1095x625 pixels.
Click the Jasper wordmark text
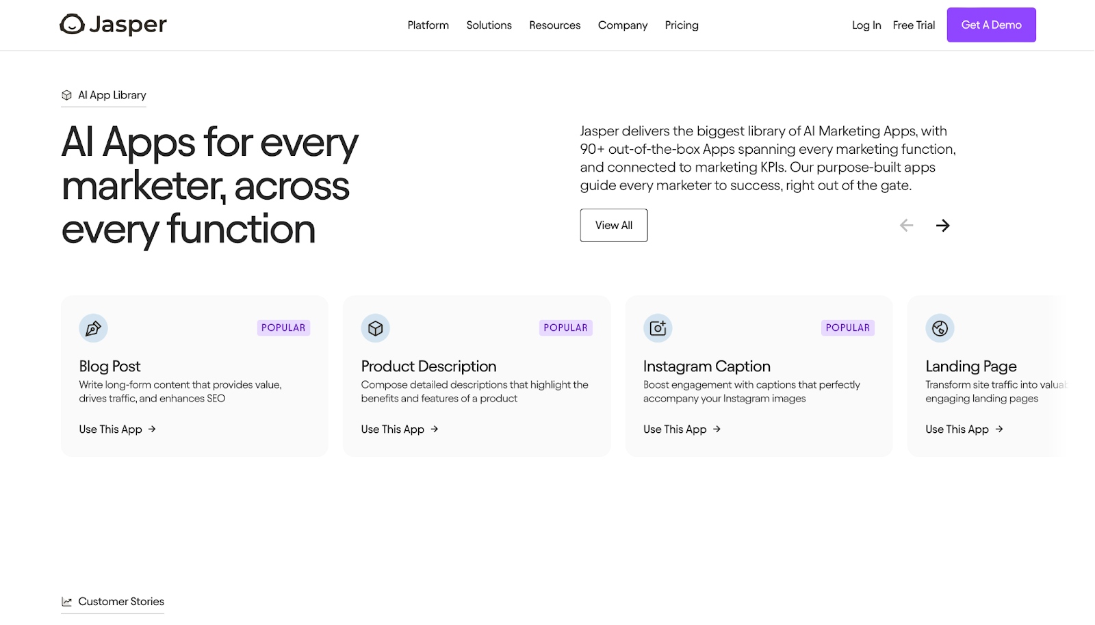click(x=128, y=25)
